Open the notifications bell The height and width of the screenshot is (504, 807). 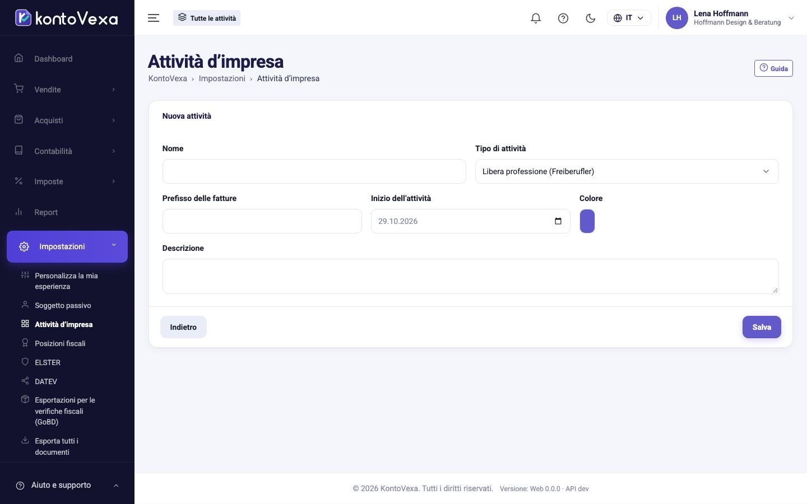tap(536, 18)
